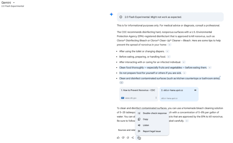
Task: Open the How to Prevent Norovirus CDC source
Action: click(x=138, y=90)
